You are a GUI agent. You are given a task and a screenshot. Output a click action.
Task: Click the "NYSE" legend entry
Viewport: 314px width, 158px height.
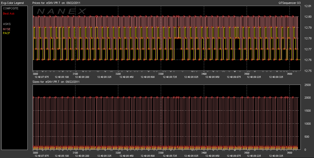(7, 29)
